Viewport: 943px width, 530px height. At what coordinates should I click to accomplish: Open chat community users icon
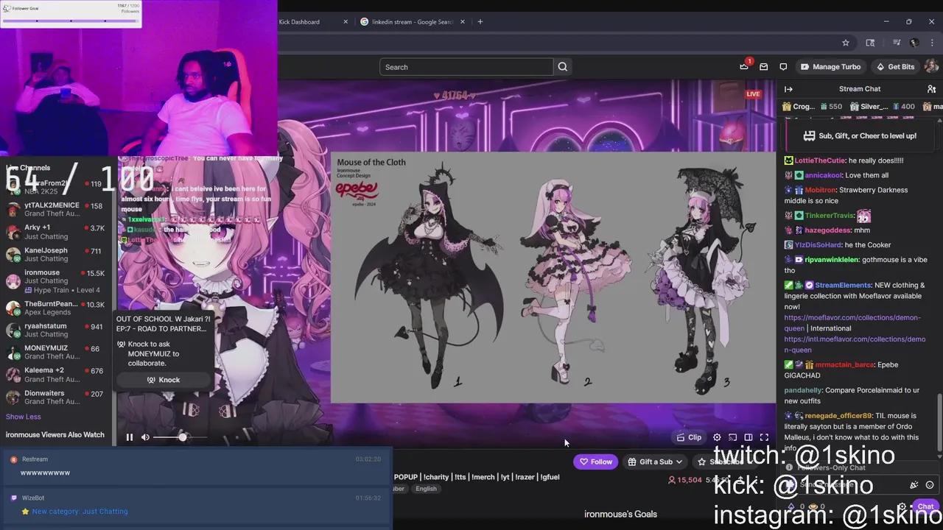pyautogui.click(x=931, y=89)
